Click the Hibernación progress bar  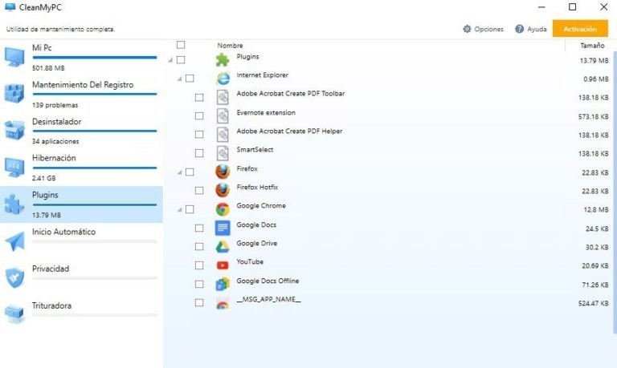pos(95,168)
